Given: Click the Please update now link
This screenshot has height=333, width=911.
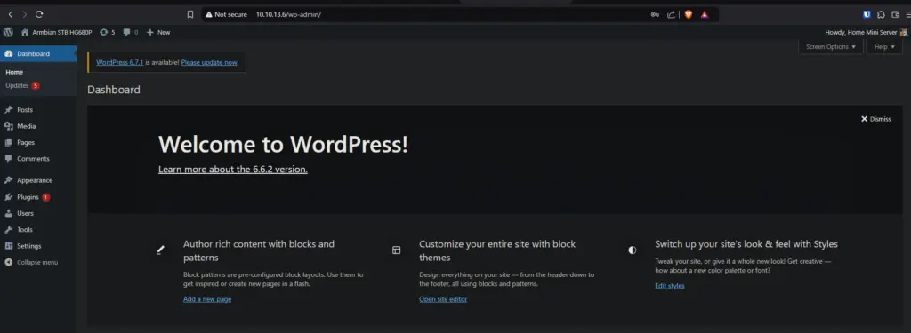Looking at the screenshot, I should [209, 63].
